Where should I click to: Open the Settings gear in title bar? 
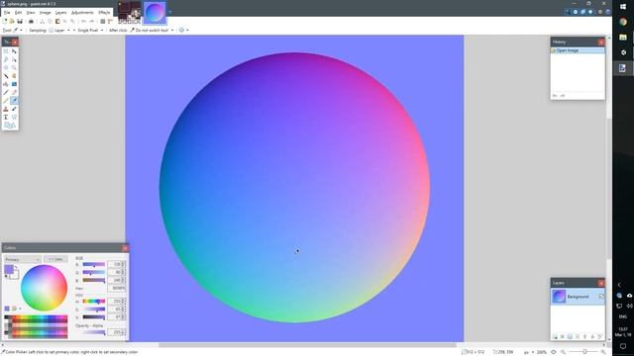tap(600, 12)
